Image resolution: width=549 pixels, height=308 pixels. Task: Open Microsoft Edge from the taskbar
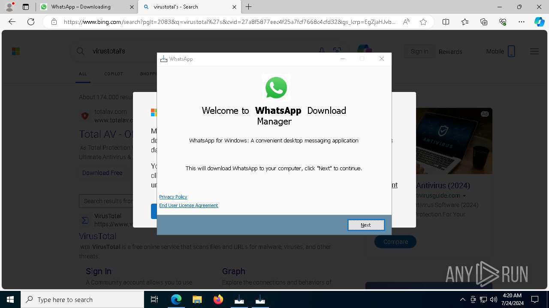[x=176, y=299]
